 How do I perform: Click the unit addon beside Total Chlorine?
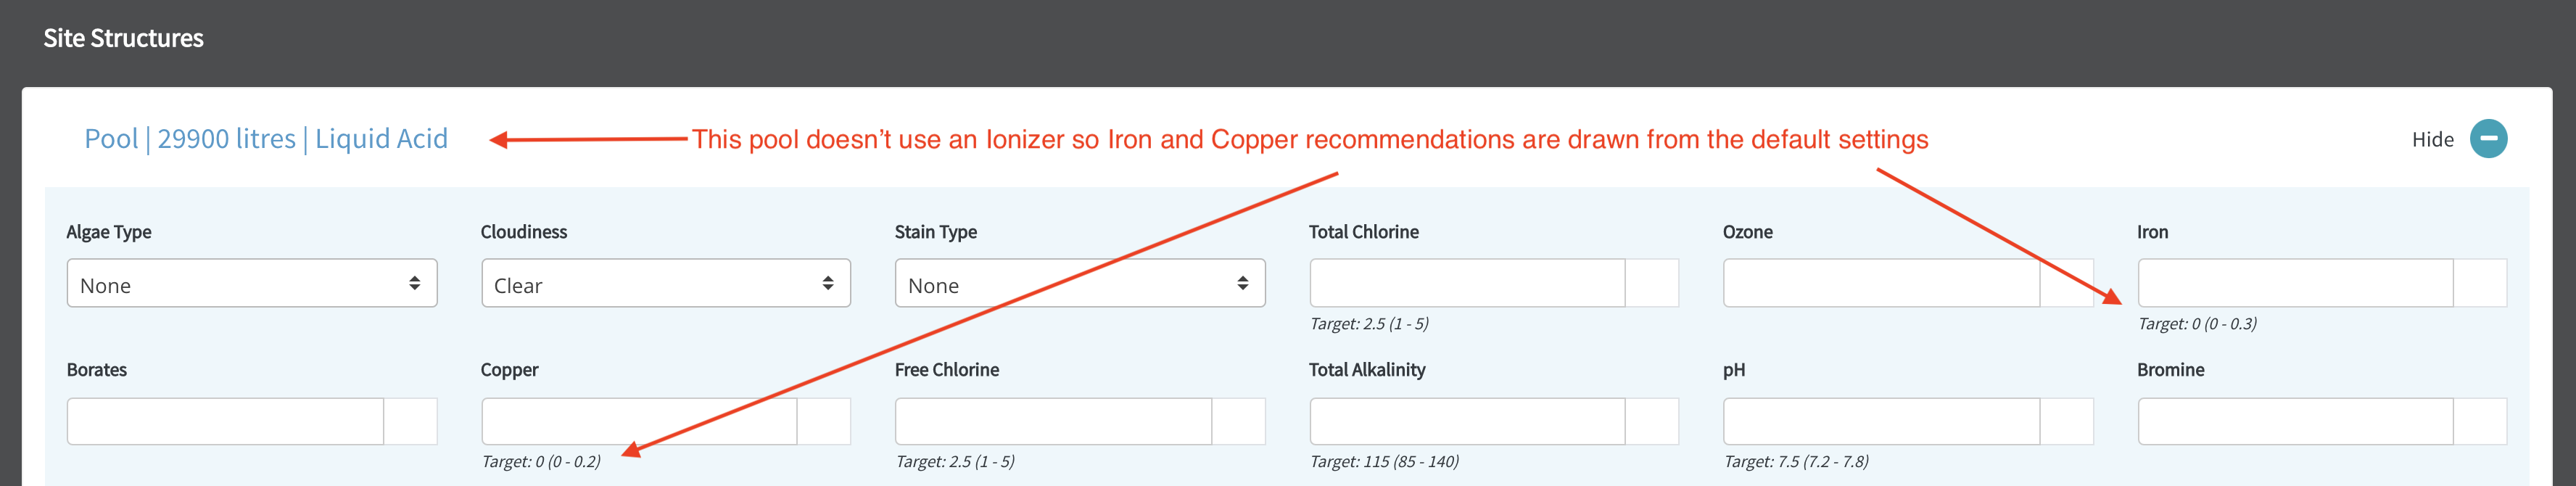(x=1652, y=283)
